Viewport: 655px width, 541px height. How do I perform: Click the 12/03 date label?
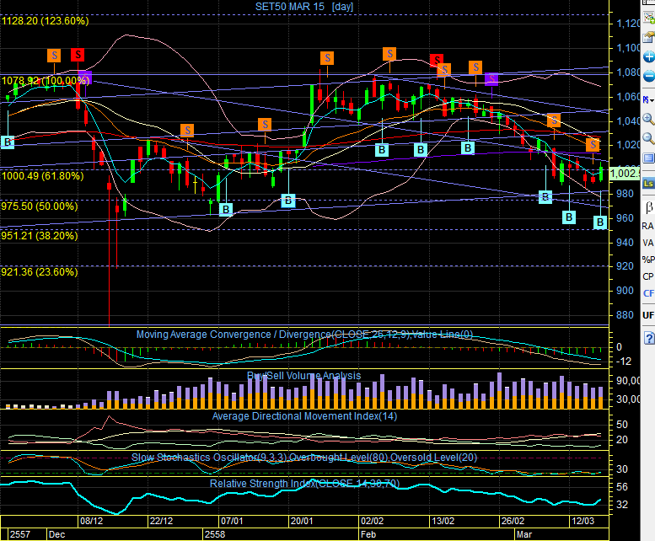[x=583, y=521]
